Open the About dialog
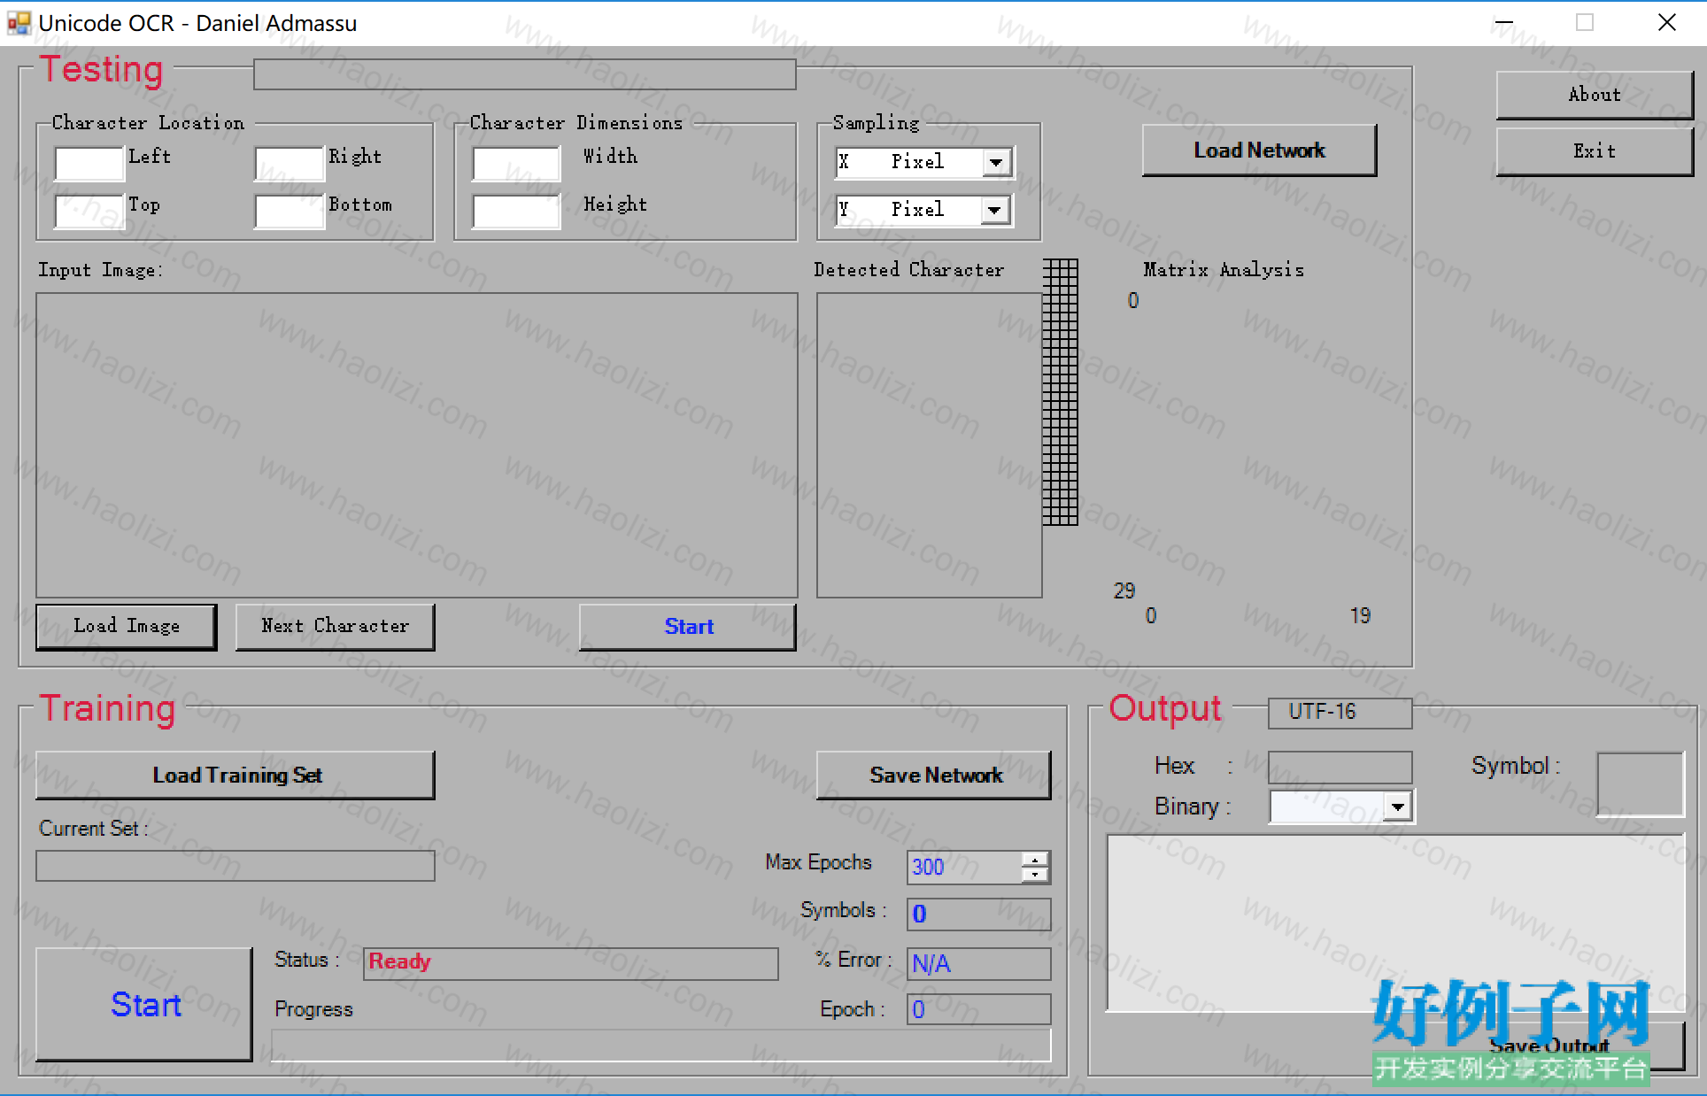 coord(1595,95)
